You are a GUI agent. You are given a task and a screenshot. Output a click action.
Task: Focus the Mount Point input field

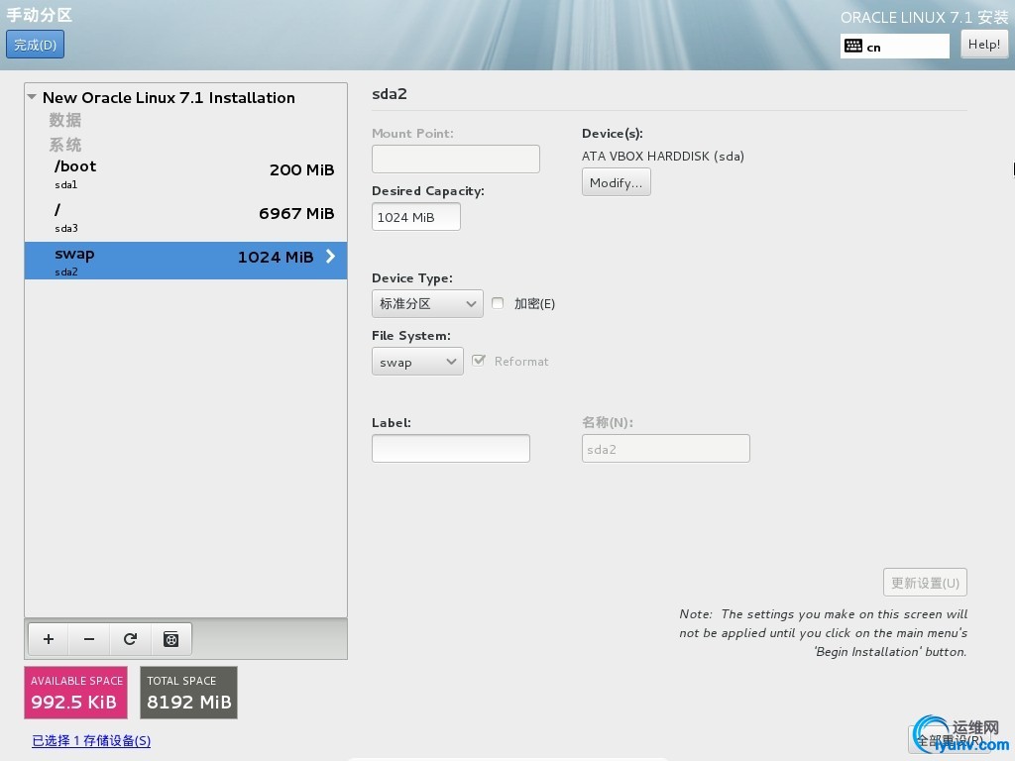point(456,159)
